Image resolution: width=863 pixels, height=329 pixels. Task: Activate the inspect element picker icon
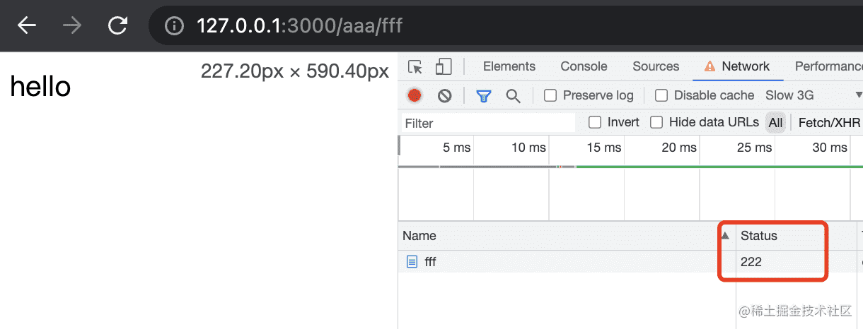416,67
